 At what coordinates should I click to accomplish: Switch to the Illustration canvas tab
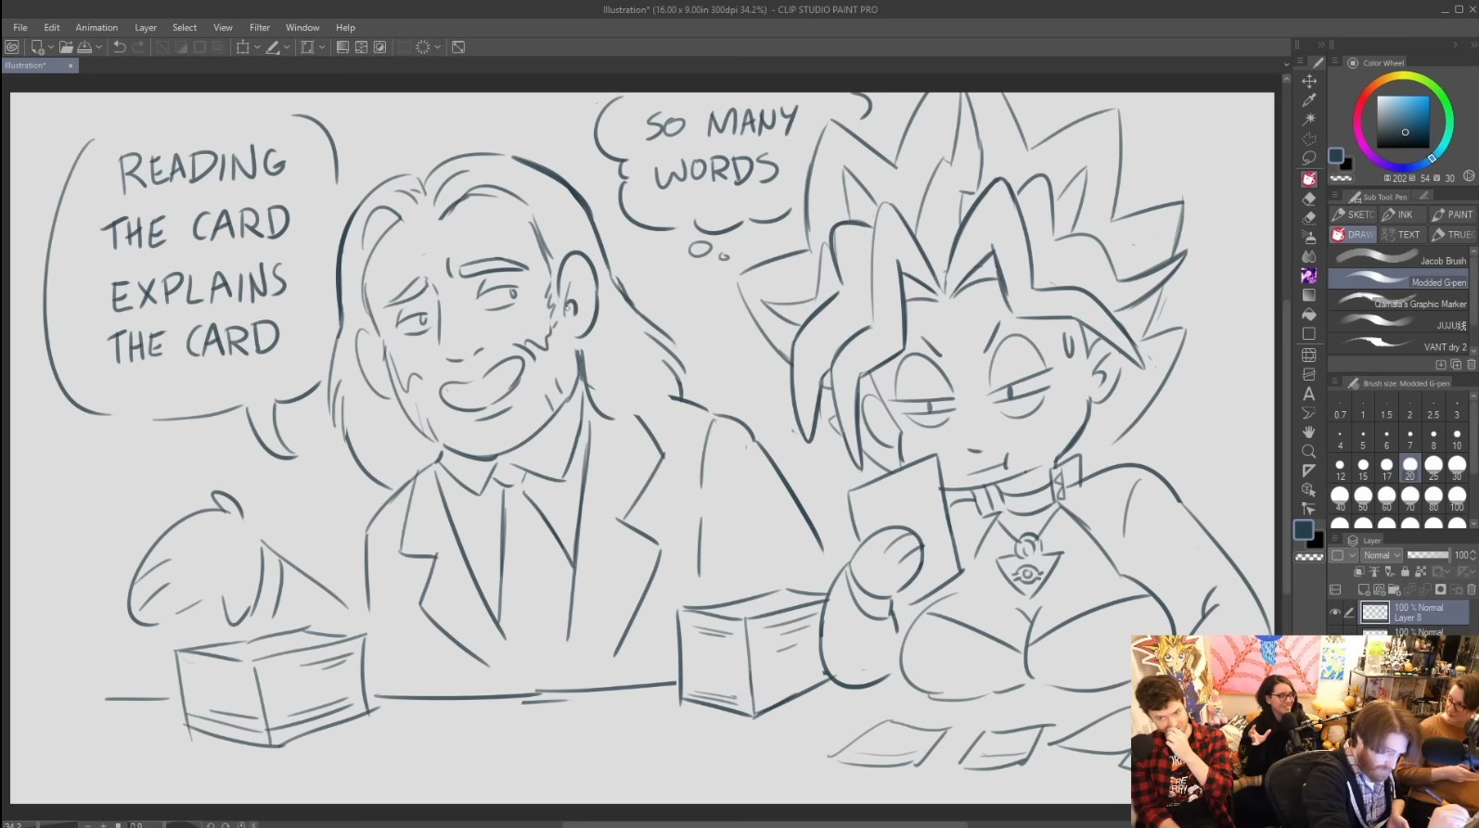39,66
